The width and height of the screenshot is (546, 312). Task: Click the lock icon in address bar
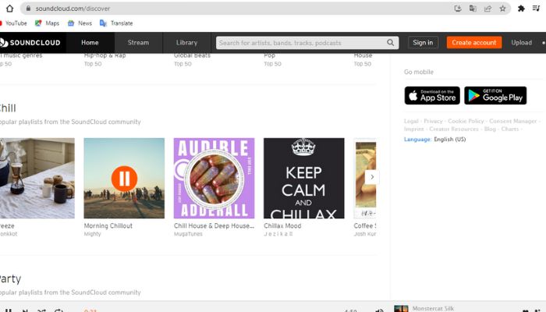click(x=29, y=9)
